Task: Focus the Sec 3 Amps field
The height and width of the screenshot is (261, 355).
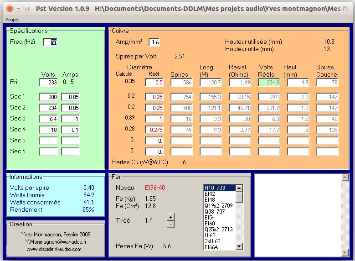Action: [x=70, y=119]
